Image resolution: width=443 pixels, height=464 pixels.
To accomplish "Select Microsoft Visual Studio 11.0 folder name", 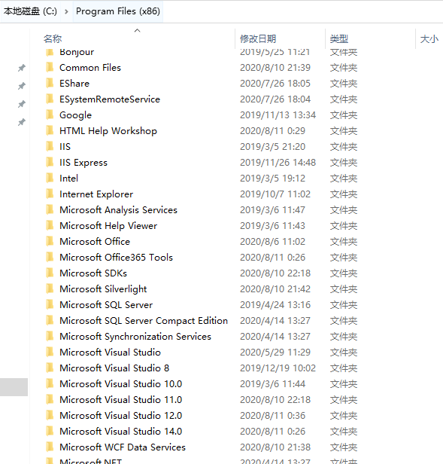I will pos(121,399).
